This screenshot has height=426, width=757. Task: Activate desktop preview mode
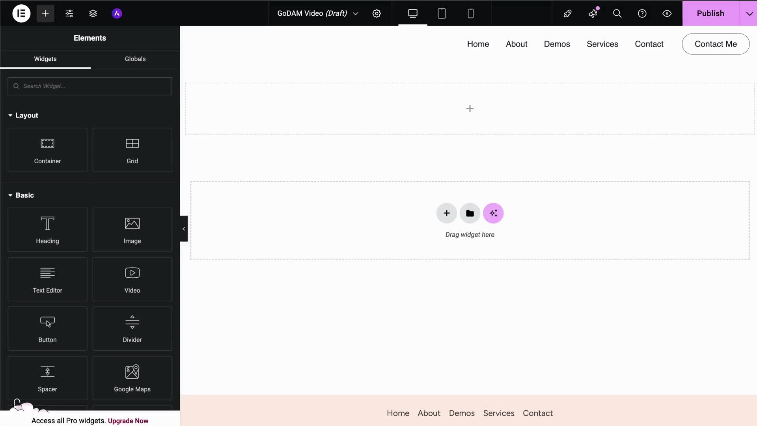(413, 13)
